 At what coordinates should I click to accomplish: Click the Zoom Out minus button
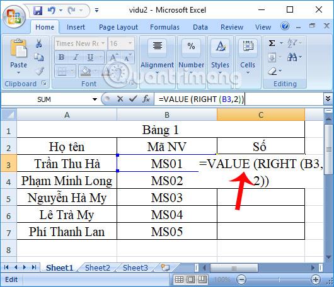[241, 279]
